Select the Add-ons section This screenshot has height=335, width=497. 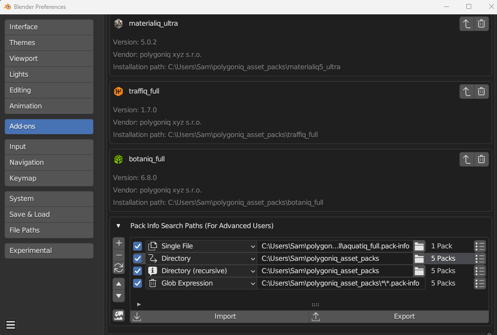point(49,126)
